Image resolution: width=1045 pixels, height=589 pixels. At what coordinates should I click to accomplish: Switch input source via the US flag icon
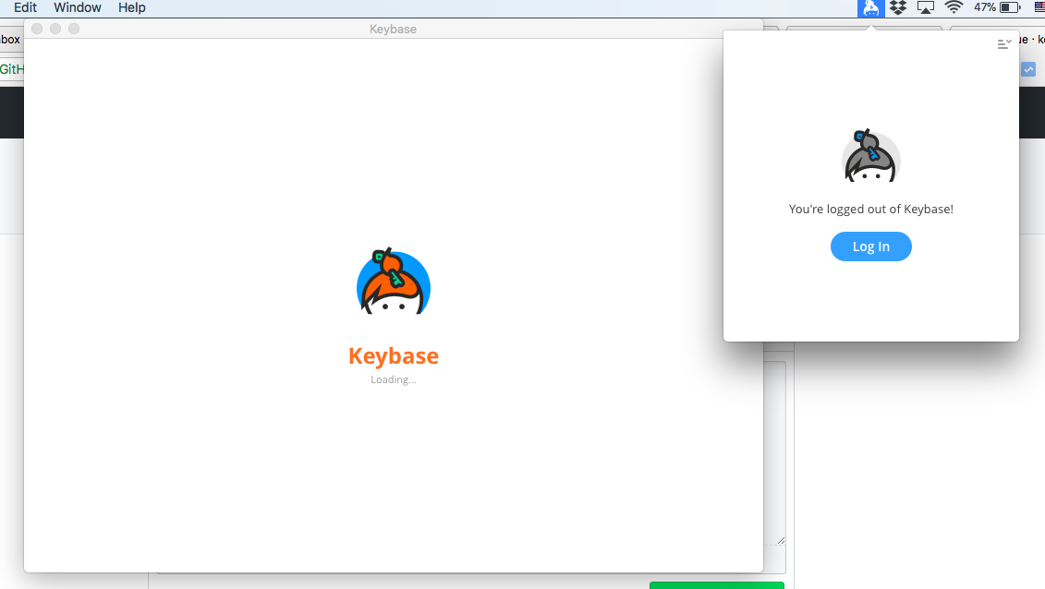(x=1038, y=8)
